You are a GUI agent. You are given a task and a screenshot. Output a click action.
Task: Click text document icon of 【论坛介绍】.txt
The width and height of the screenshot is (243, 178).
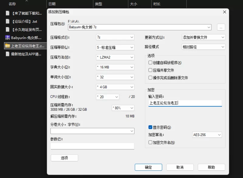click(7, 21)
